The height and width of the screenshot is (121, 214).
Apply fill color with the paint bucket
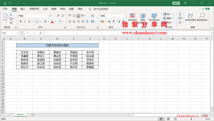point(45,21)
